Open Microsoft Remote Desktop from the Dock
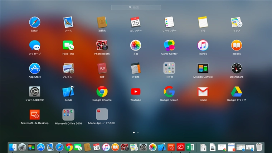 click(171, 147)
